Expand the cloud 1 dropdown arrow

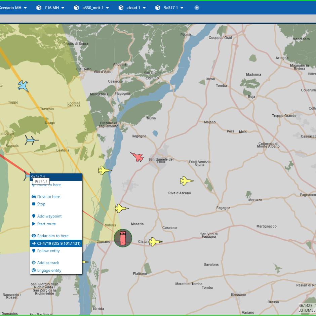click(x=144, y=8)
